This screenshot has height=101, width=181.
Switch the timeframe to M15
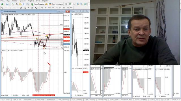[x=49, y=8]
